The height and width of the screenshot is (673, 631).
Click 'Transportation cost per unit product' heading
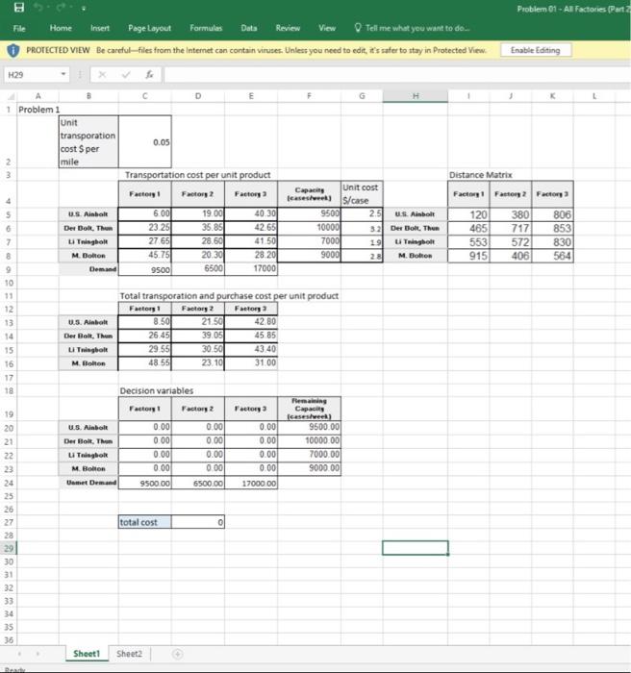pyautogui.click(x=197, y=175)
